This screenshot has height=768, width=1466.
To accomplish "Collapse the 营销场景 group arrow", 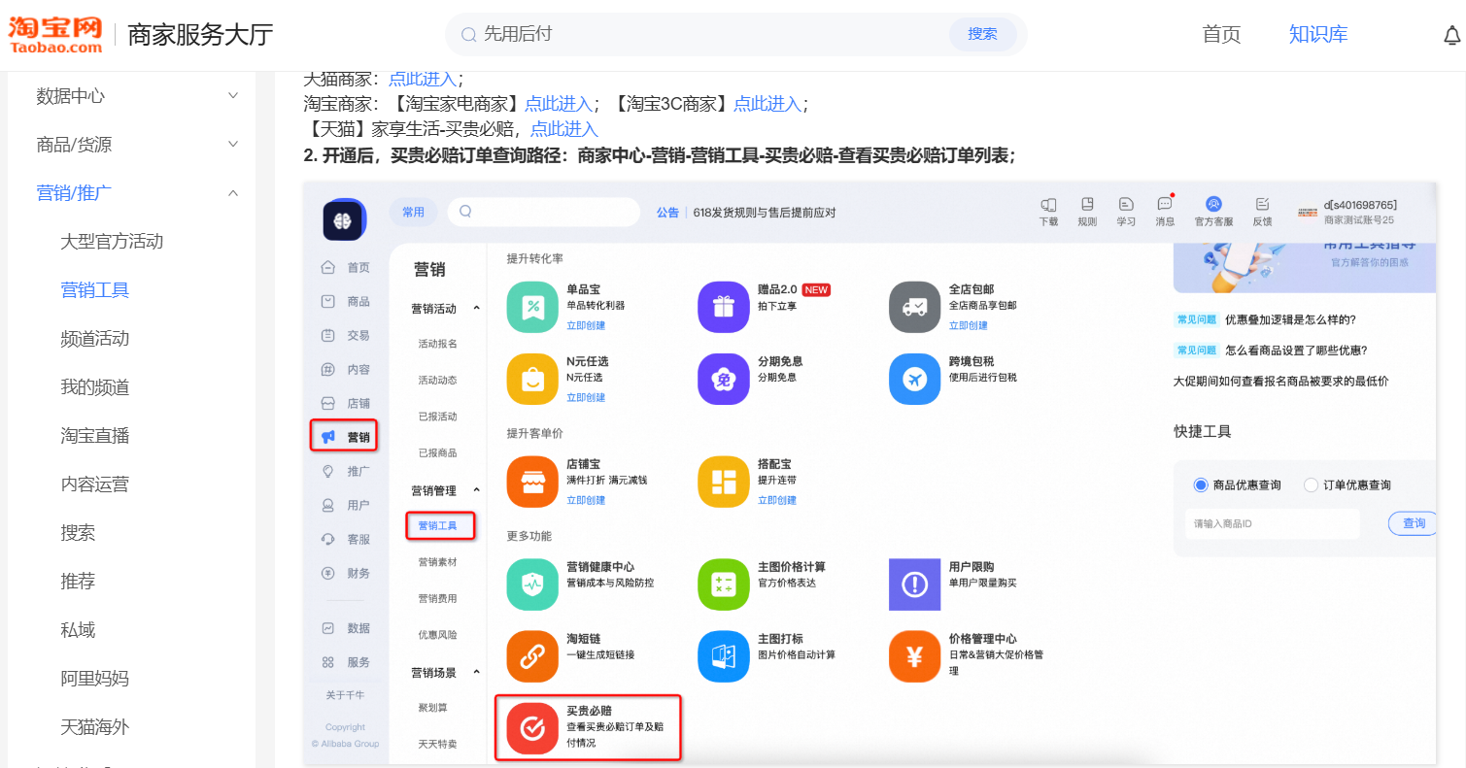I will pyautogui.click(x=476, y=672).
